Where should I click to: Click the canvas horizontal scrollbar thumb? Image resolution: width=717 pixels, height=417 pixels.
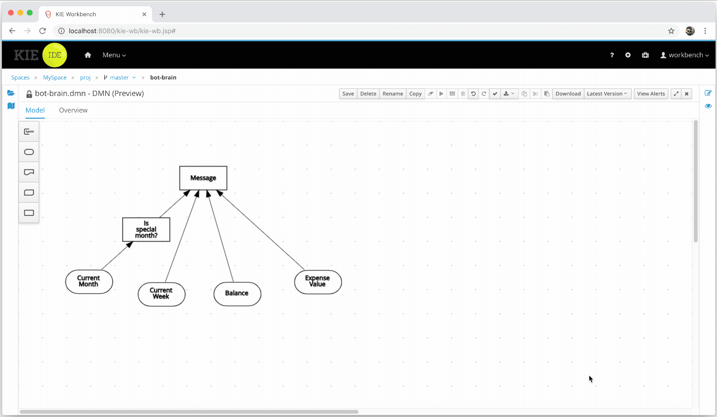(189, 412)
